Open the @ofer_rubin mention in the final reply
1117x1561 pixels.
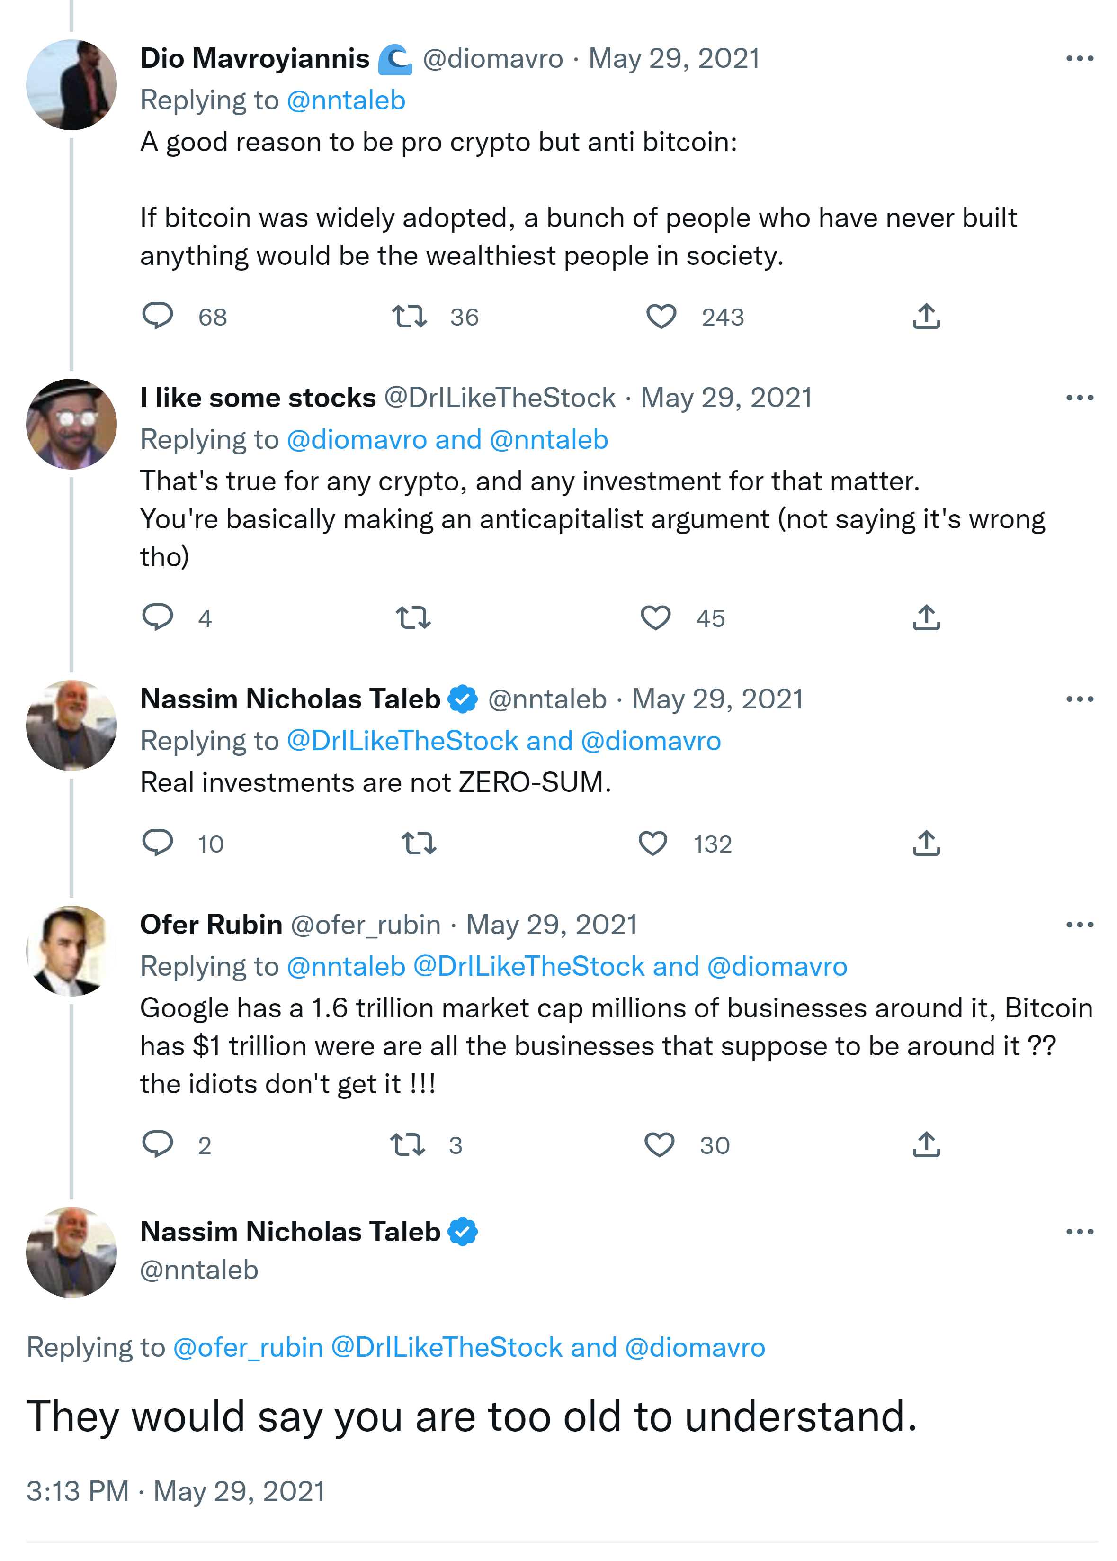pos(248,1347)
